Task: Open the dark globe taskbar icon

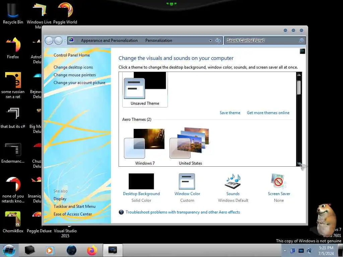Action: click(x=72, y=250)
